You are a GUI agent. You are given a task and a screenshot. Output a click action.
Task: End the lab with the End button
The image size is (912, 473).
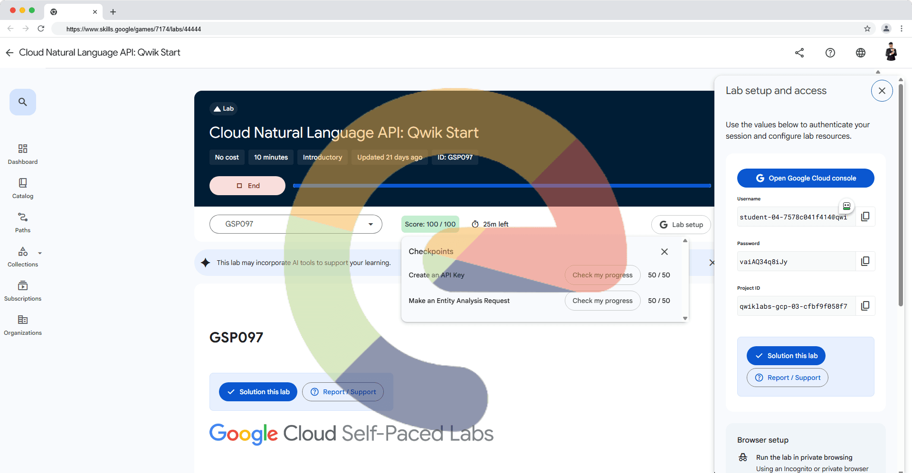pos(247,186)
